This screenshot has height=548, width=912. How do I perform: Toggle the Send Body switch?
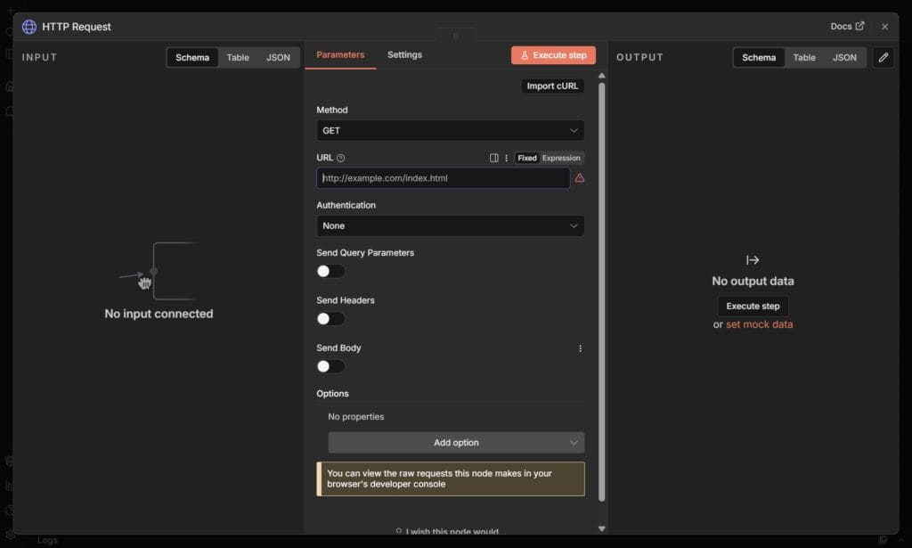point(330,366)
